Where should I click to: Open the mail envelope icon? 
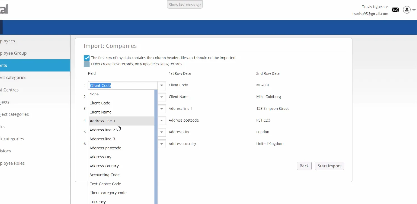click(x=395, y=10)
